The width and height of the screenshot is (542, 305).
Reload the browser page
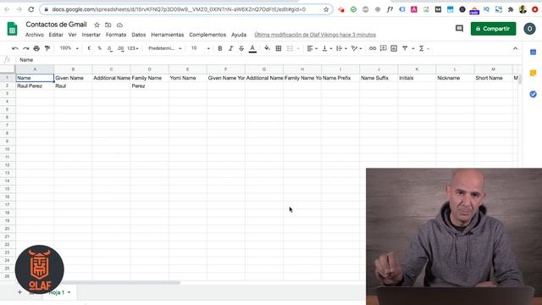(30, 9)
